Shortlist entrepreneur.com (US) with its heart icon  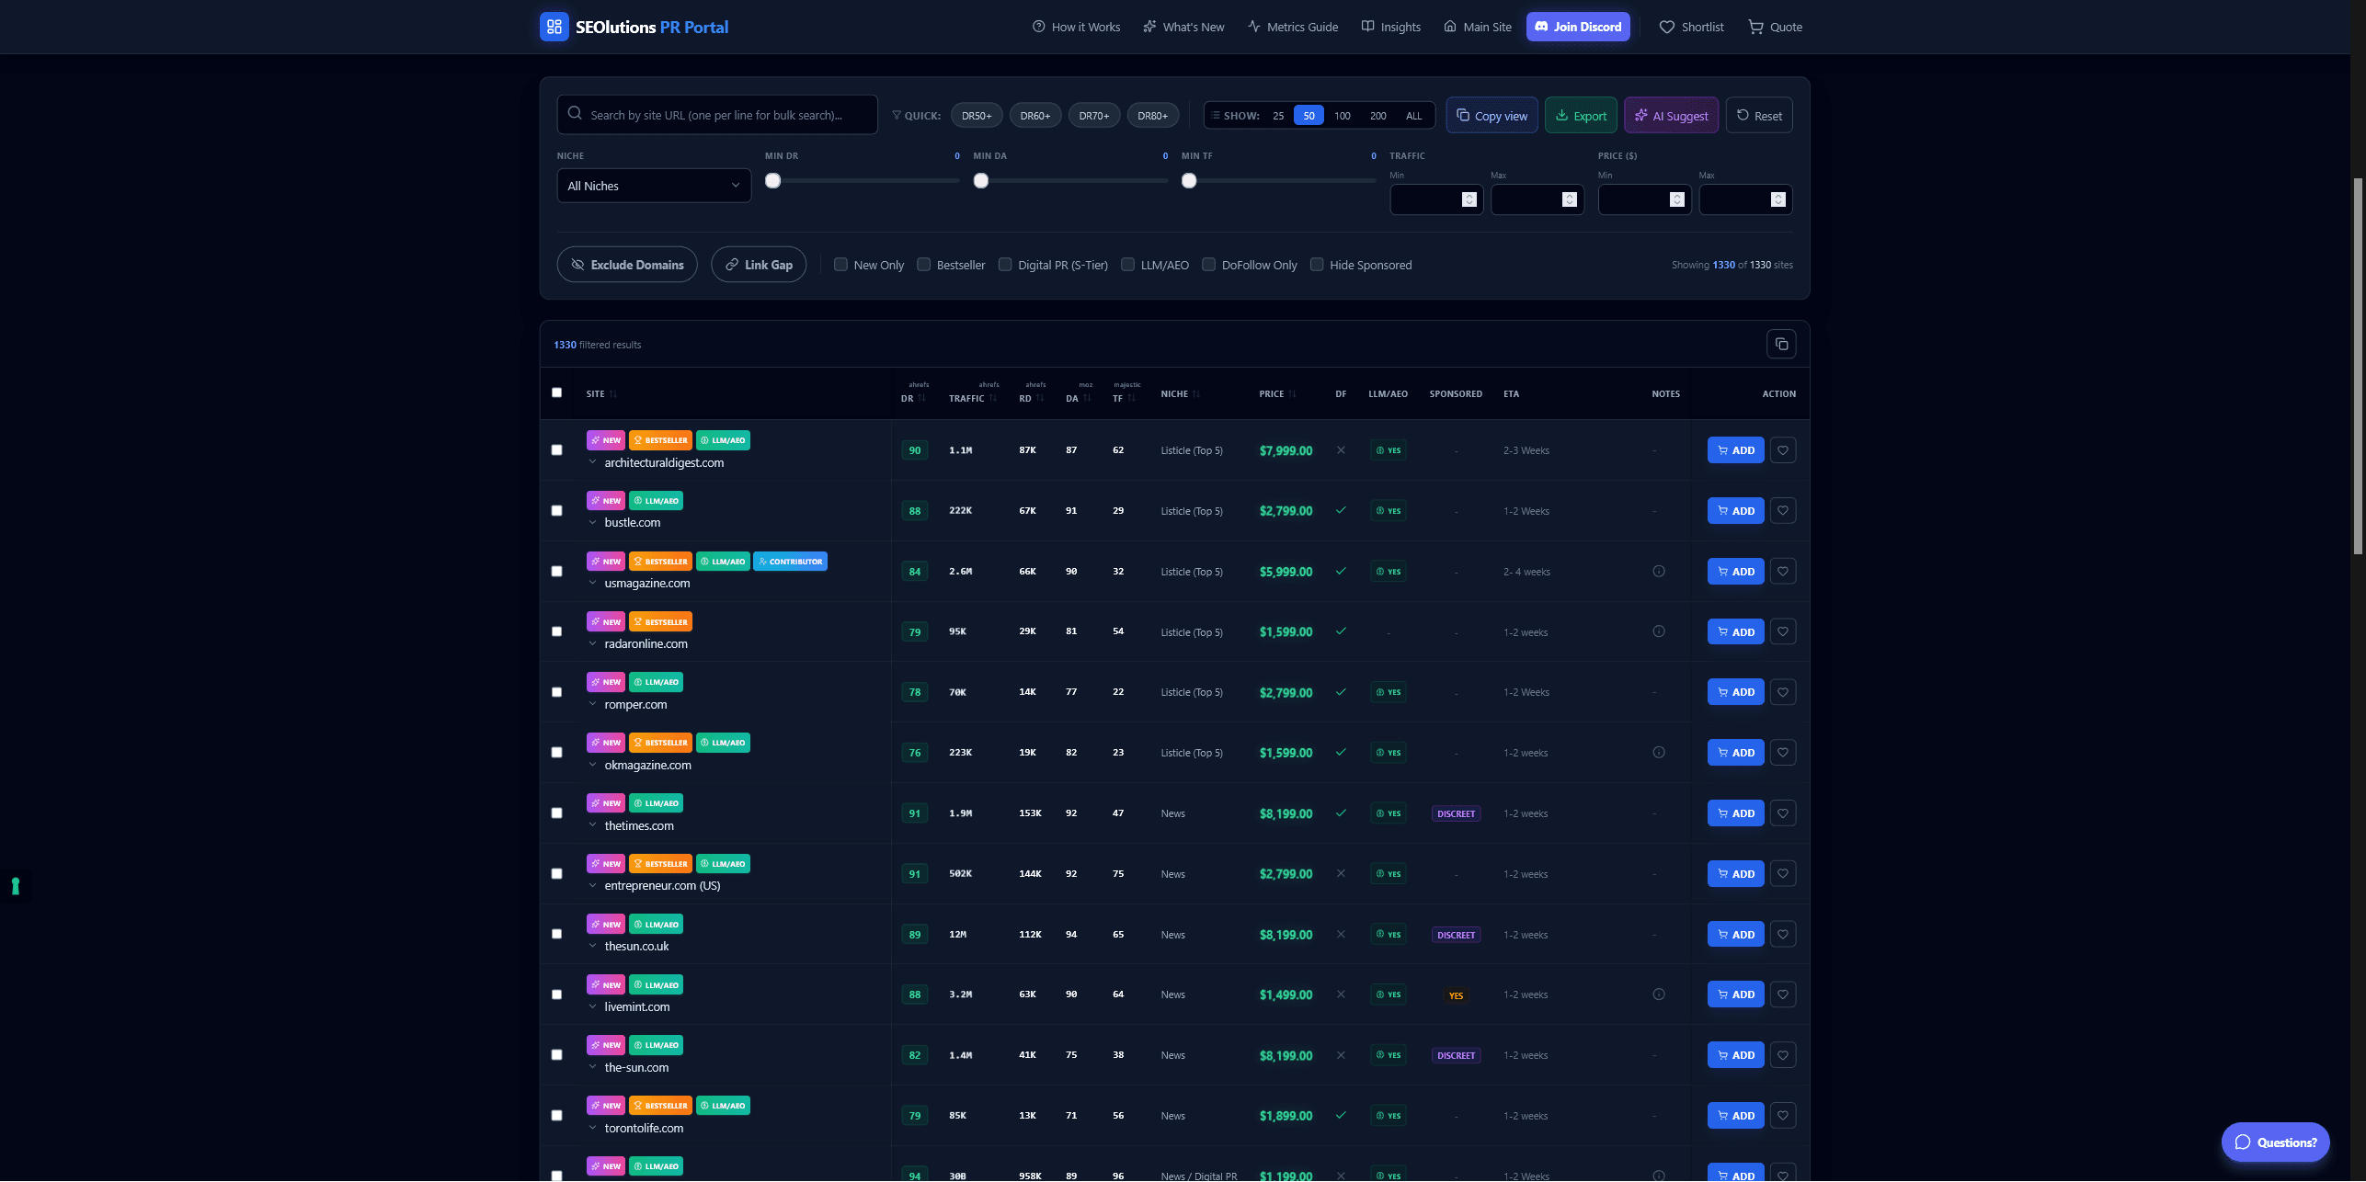(1783, 874)
